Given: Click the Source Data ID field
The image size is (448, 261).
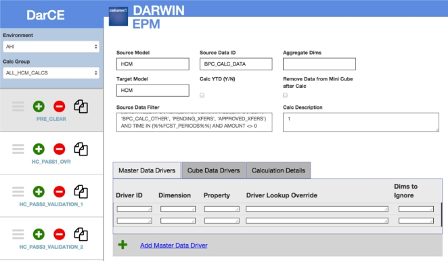Looking at the screenshot, I should pos(236,64).
